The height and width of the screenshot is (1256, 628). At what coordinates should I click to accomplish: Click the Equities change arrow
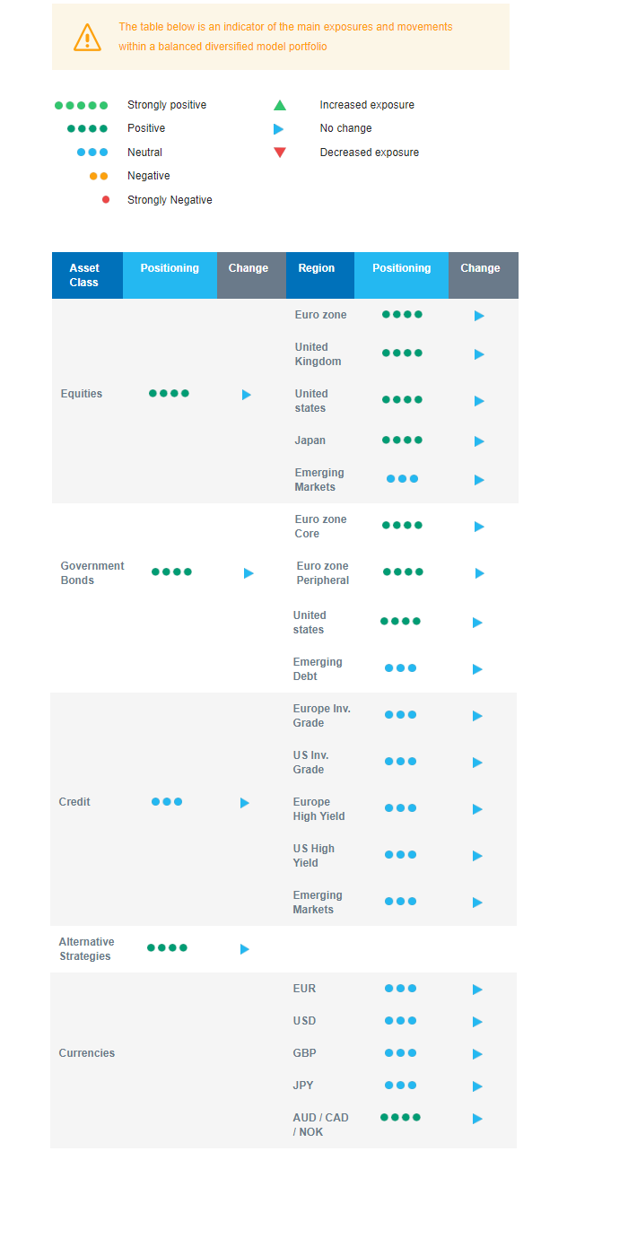click(x=247, y=395)
